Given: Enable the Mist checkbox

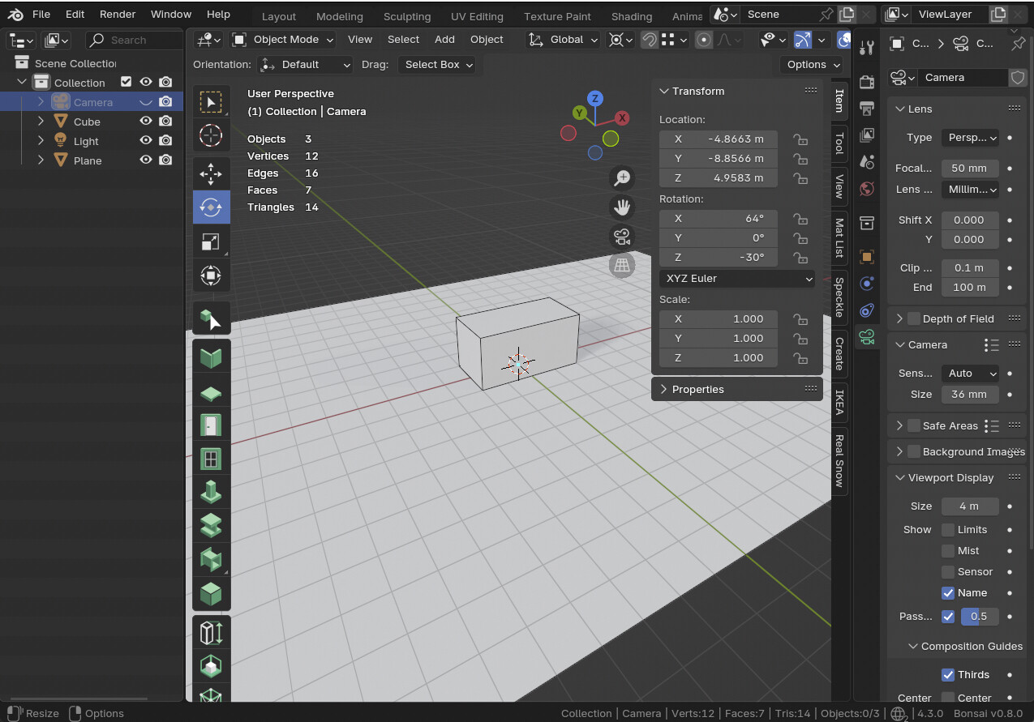Looking at the screenshot, I should (948, 551).
